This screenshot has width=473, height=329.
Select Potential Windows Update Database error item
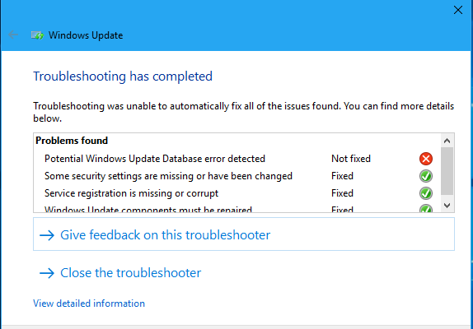coord(155,159)
